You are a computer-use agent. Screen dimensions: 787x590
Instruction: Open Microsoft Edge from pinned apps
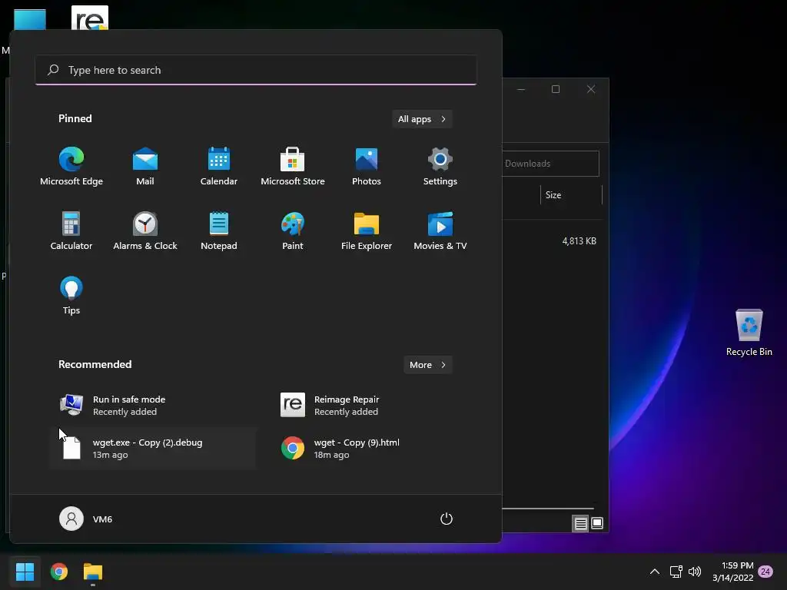click(x=71, y=167)
